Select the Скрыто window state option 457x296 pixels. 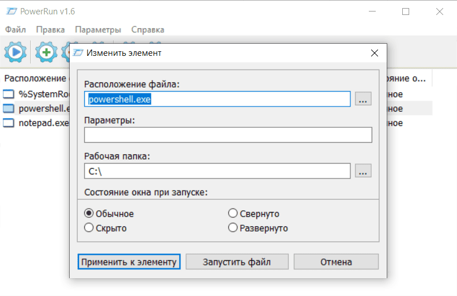click(89, 228)
